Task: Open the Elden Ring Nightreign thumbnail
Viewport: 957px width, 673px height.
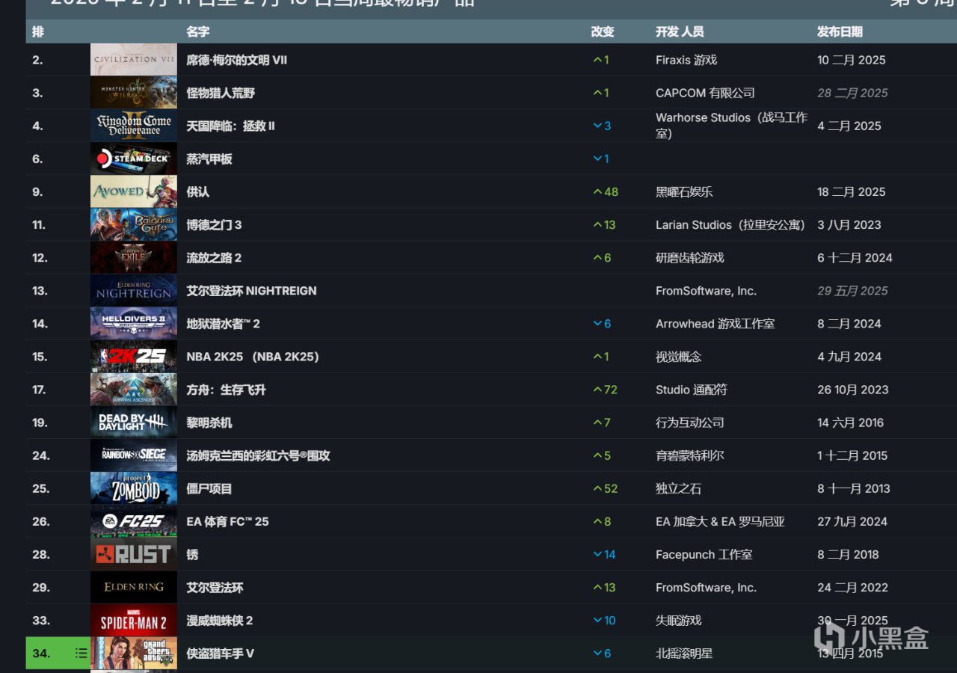Action: (134, 290)
